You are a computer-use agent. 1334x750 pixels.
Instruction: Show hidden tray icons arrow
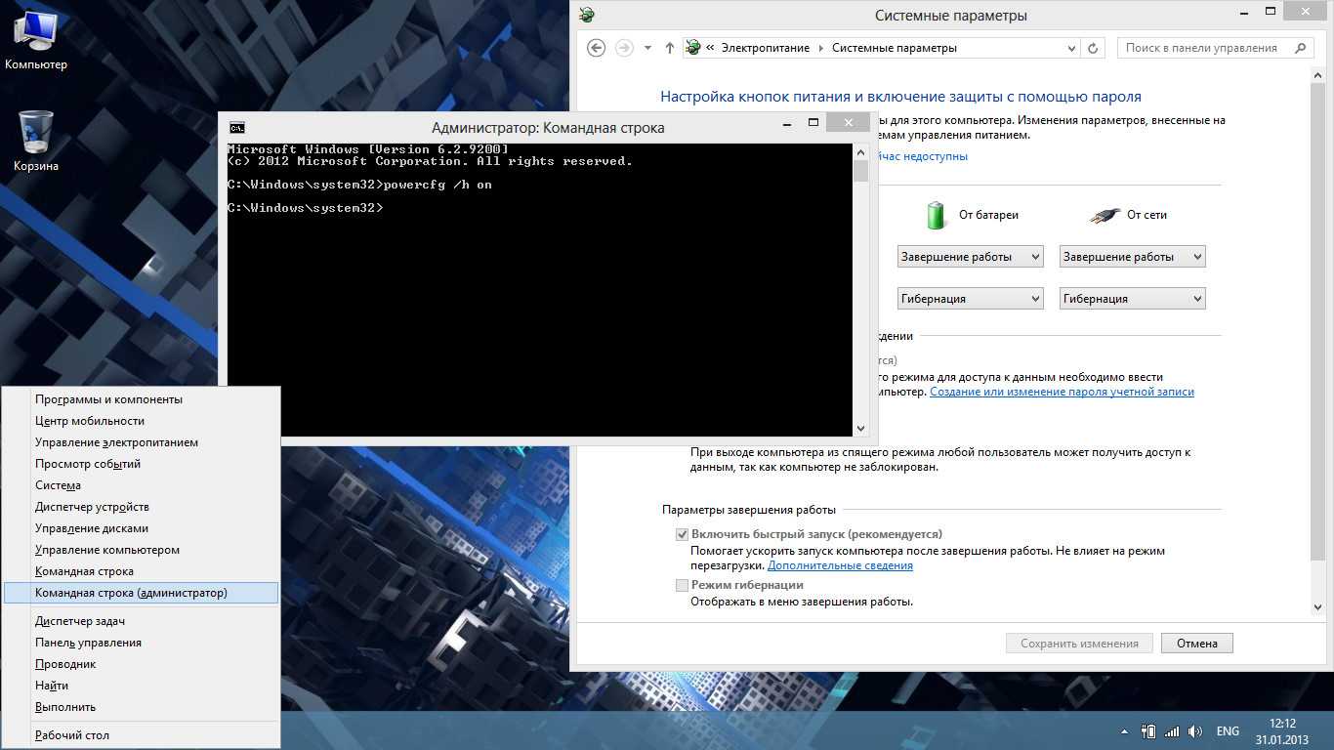click(1125, 731)
